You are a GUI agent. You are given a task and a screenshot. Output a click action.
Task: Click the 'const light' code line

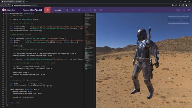click(27, 84)
